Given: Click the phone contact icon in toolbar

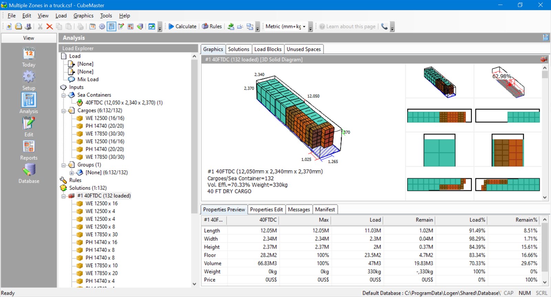Looking at the screenshot, I should pos(384,27).
